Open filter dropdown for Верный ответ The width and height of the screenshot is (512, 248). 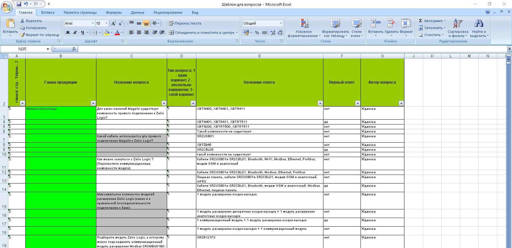click(358, 103)
